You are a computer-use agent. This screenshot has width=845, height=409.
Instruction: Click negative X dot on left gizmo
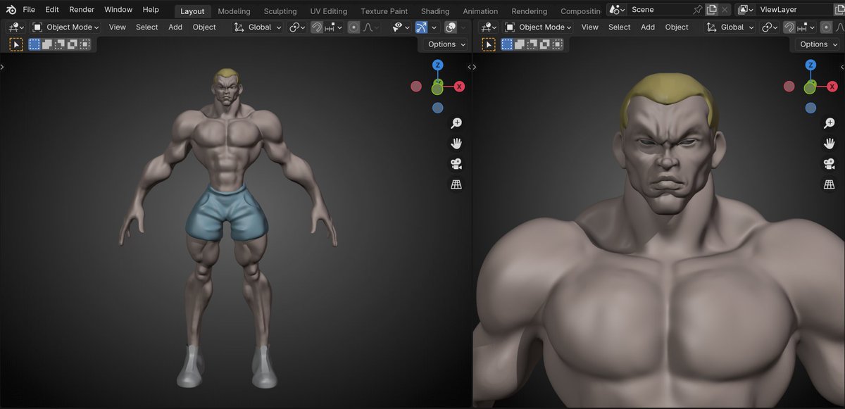point(416,87)
